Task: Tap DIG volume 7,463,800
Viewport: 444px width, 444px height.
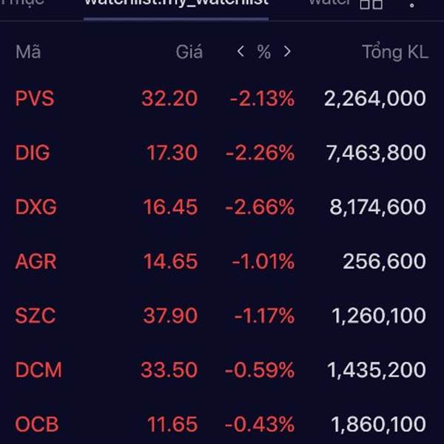Action: tap(376, 153)
